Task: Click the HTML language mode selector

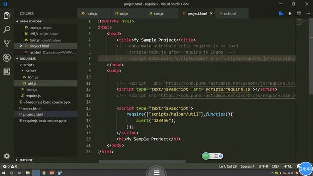Action: click(288, 166)
